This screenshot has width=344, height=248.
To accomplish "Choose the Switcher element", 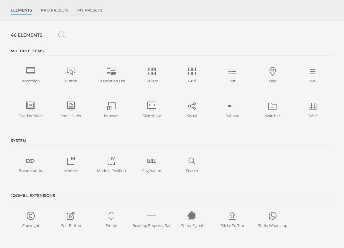I will [x=272, y=110].
